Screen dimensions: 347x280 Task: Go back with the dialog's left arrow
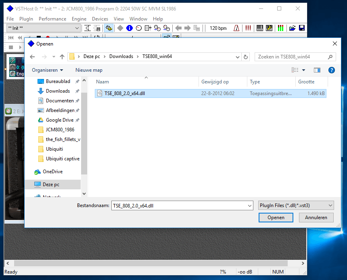point(33,57)
